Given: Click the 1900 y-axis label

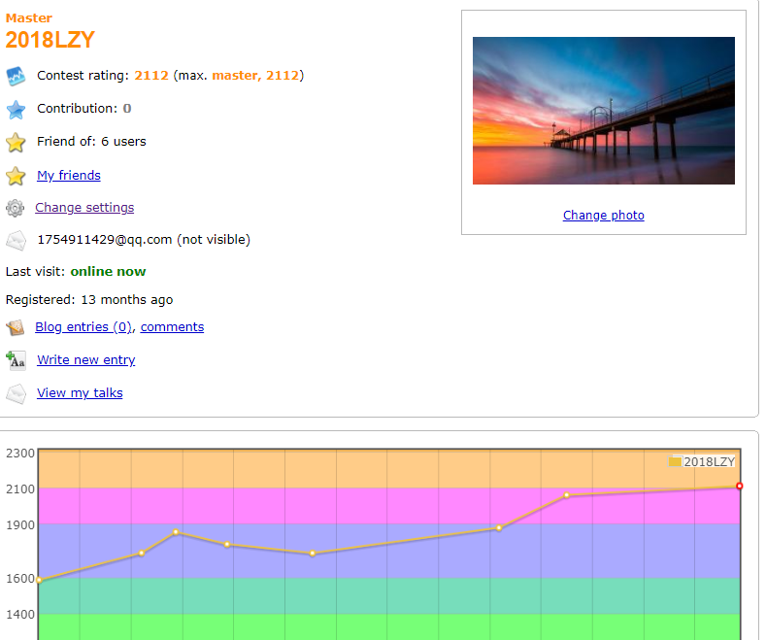Looking at the screenshot, I should [x=20, y=525].
